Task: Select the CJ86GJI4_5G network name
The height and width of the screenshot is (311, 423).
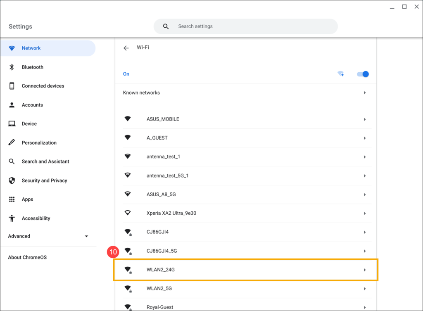Action: click(162, 251)
